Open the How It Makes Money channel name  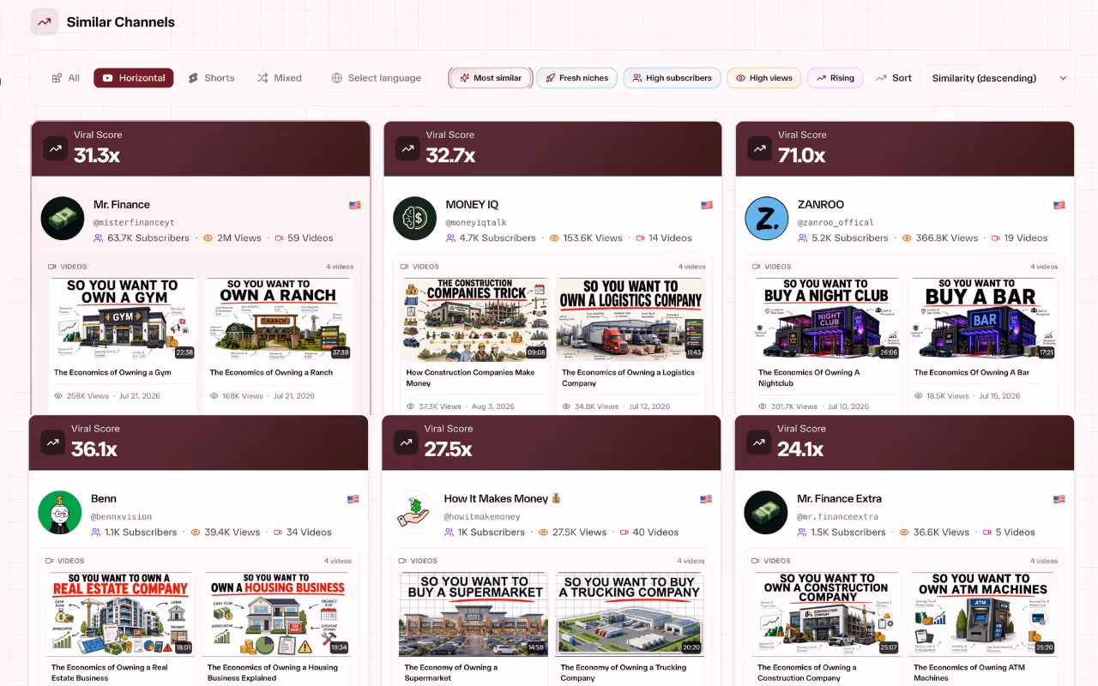[502, 499]
